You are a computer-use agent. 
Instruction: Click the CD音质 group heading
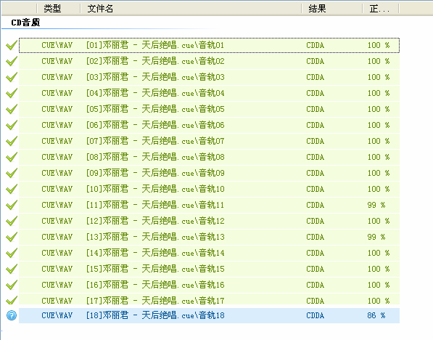(25, 23)
